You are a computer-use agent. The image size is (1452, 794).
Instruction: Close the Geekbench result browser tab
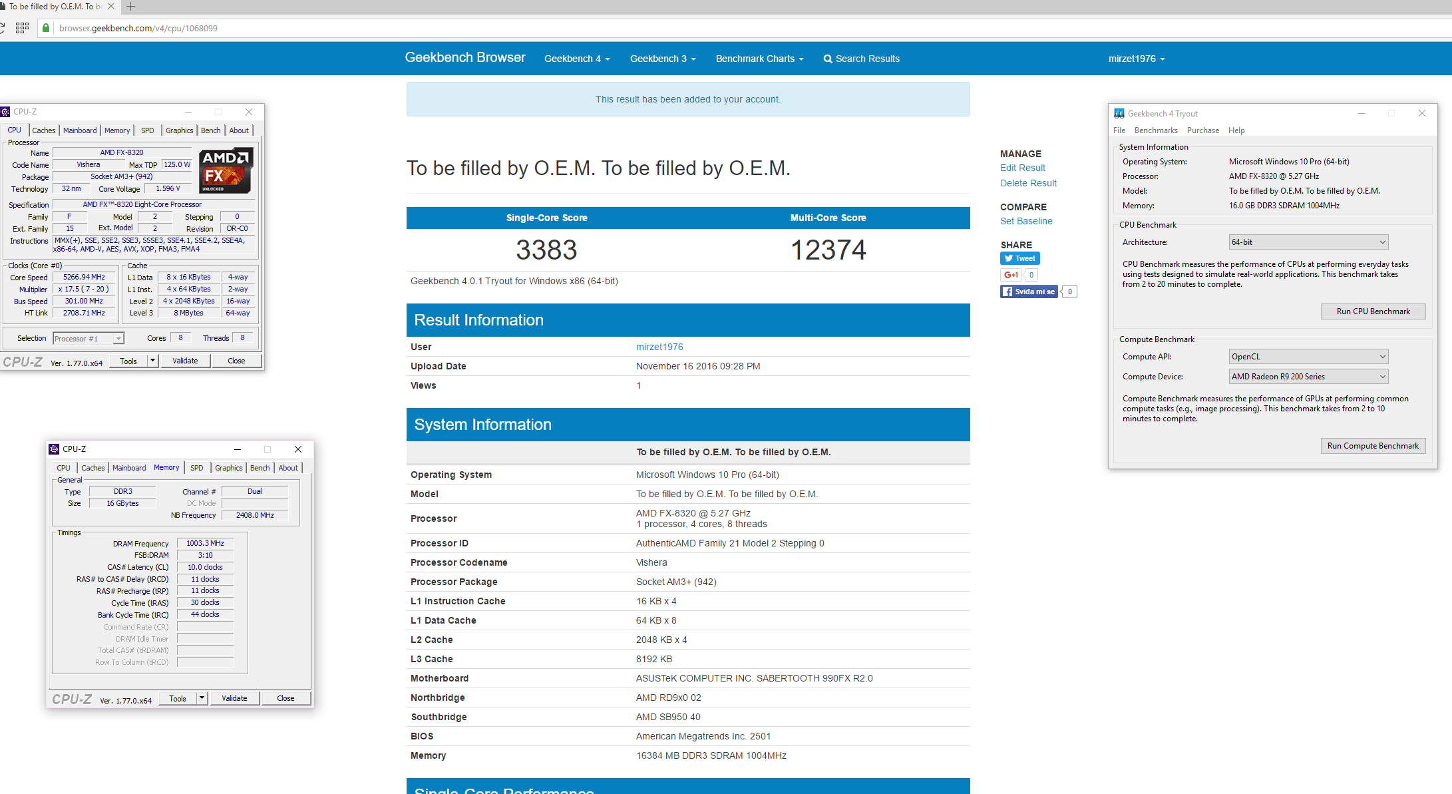pos(110,7)
